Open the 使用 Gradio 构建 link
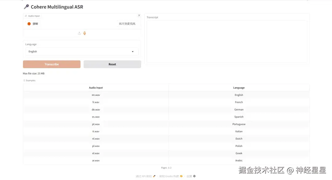This screenshot has height=180, width=332. click(171, 176)
